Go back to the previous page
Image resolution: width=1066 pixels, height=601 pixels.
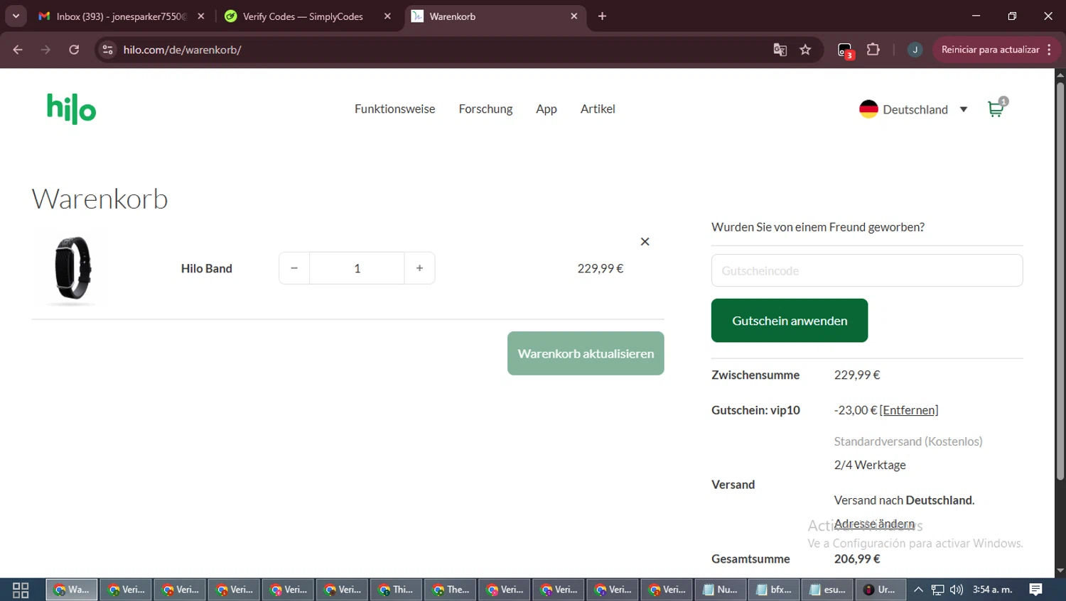click(x=18, y=50)
